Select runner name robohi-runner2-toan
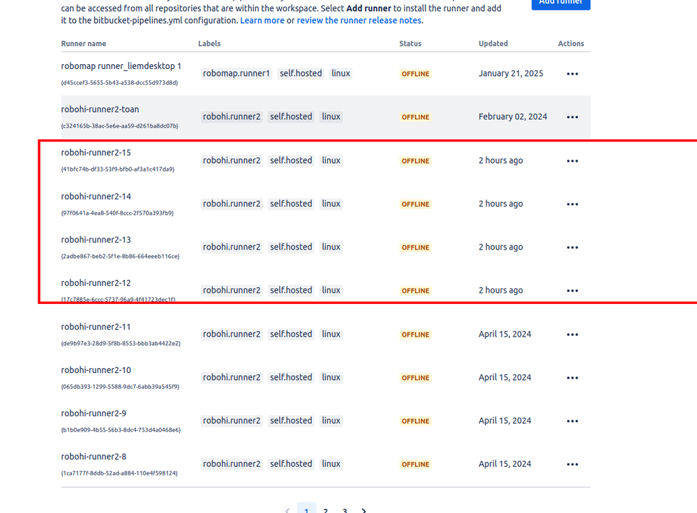This screenshot has width=697, height=513. pyautogui.click(x=100, y=109)
